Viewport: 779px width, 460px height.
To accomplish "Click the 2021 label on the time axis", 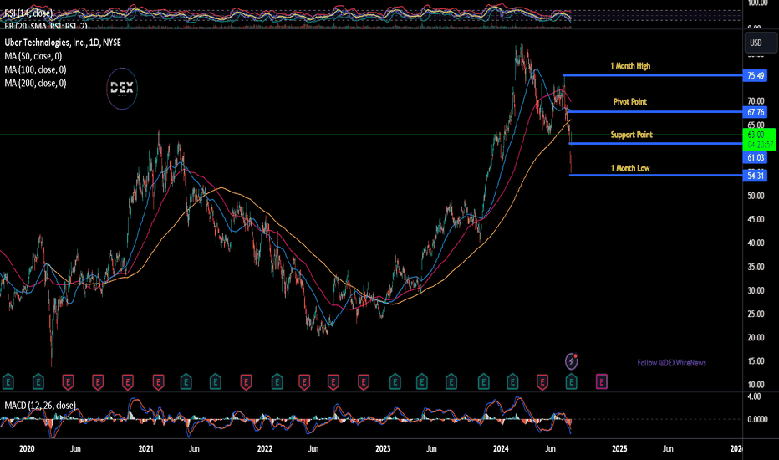I will [x=145, y=448].
